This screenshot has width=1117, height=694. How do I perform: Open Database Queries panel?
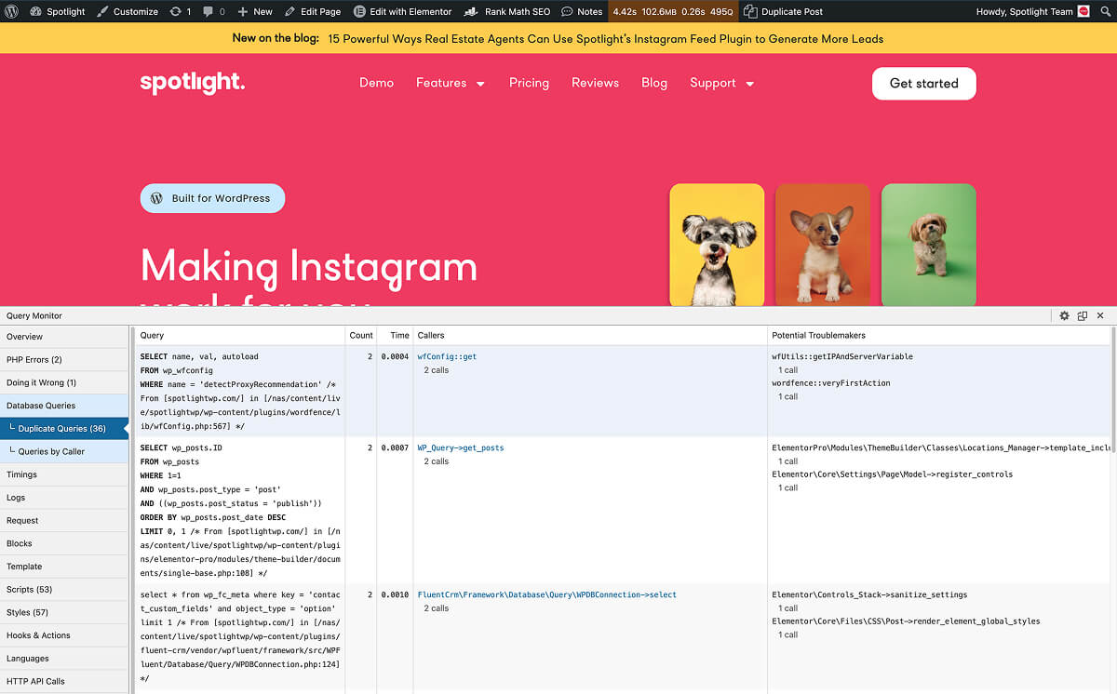tap(64, 406)
